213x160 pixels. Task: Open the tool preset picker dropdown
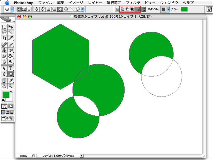[x=12, y=9]
